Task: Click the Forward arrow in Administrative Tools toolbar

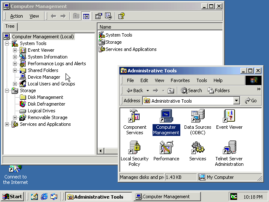Action: pyautogui.click(x=156, y=90)
